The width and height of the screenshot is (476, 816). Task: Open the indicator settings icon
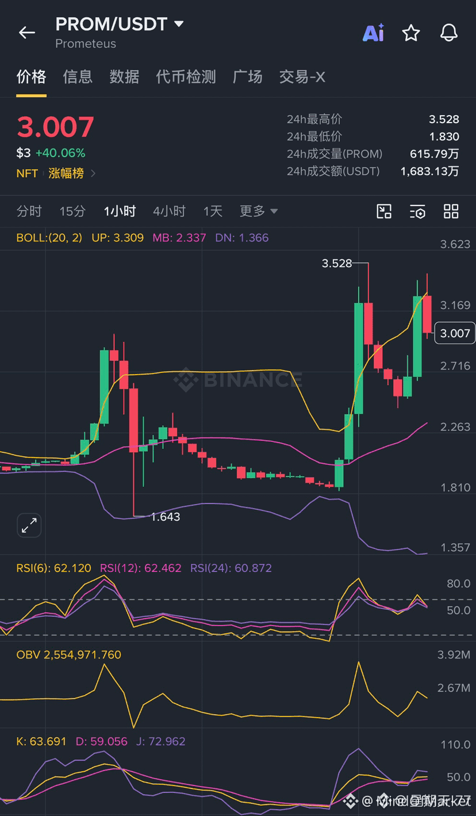pos(418,211)
